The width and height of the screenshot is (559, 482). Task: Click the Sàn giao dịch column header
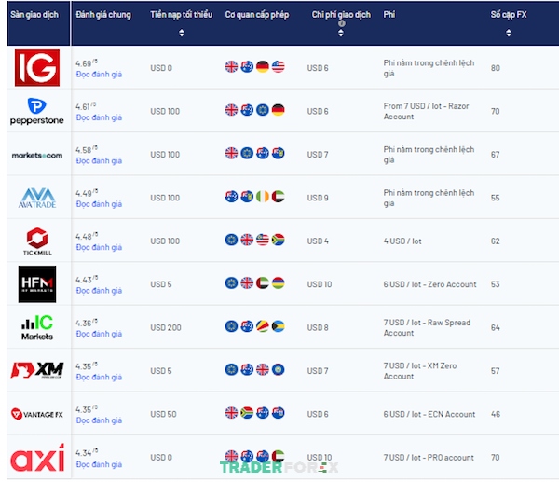(x=34, y=15)
